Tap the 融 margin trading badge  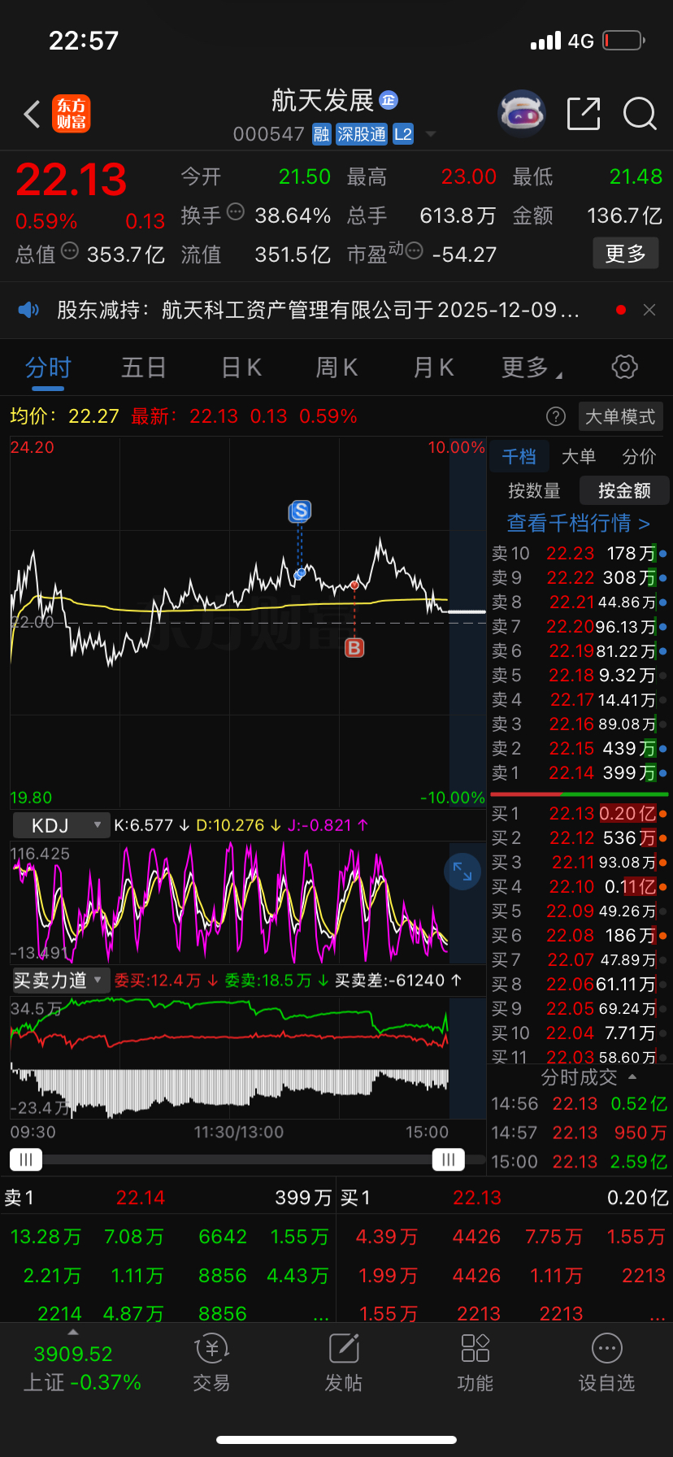tap(322, 134)
